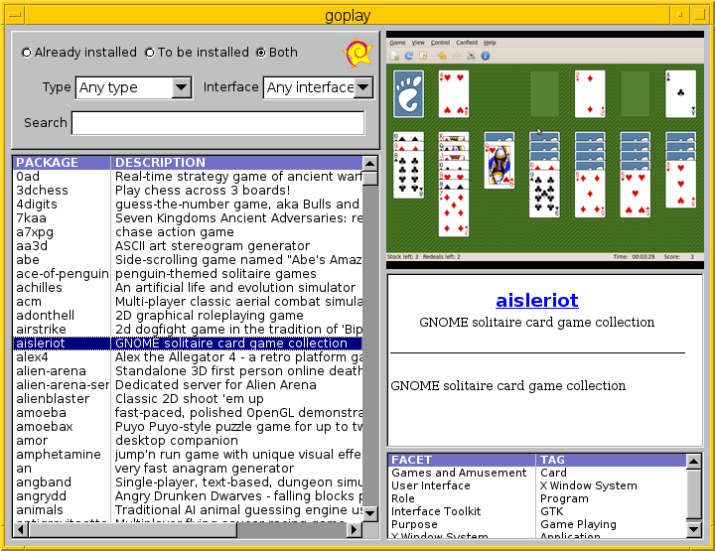
Task: Select the "To be installed" radio option
Action: click(x=150, y=53)
